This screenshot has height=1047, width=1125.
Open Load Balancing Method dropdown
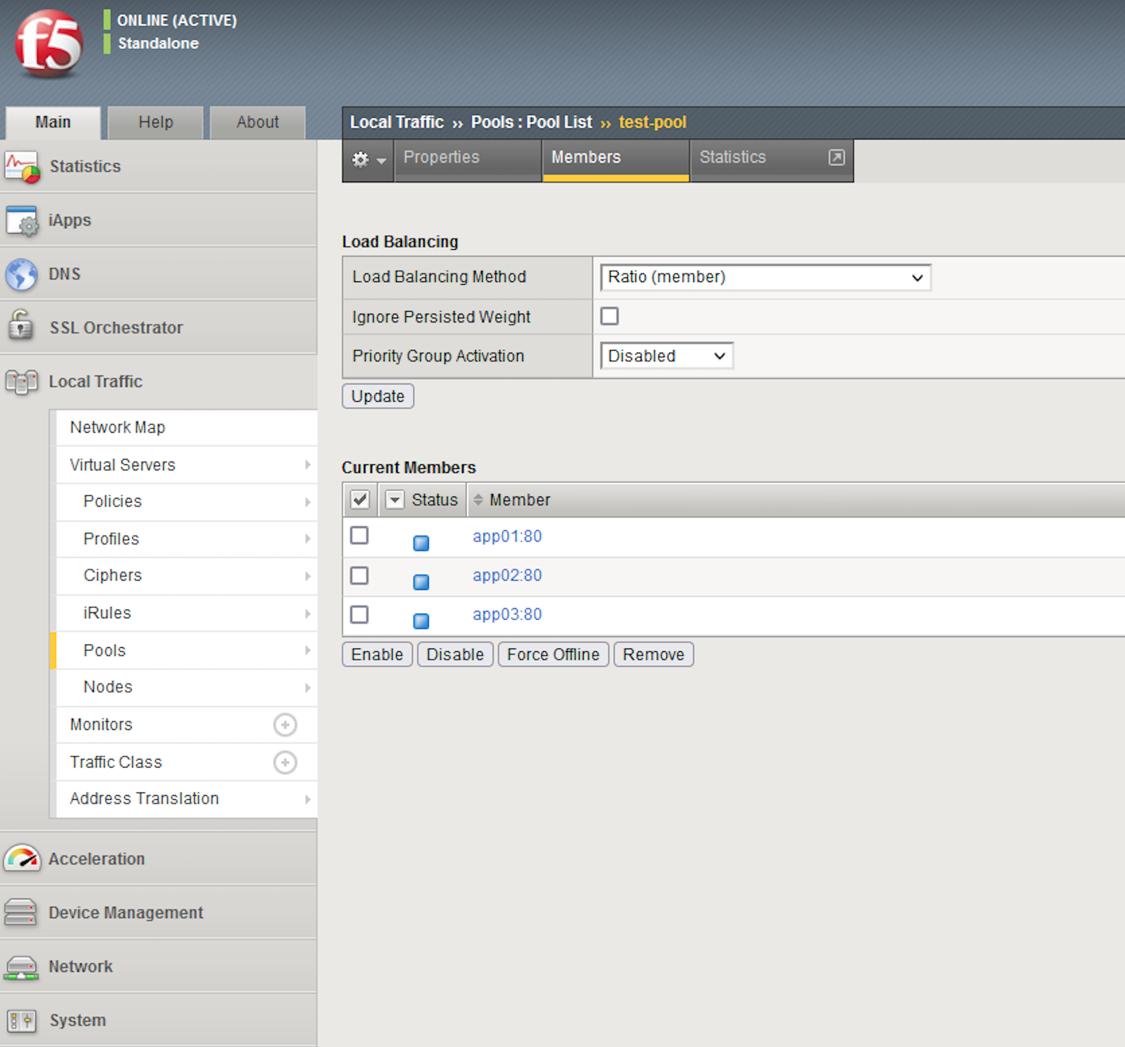click(x=765, y=278)
